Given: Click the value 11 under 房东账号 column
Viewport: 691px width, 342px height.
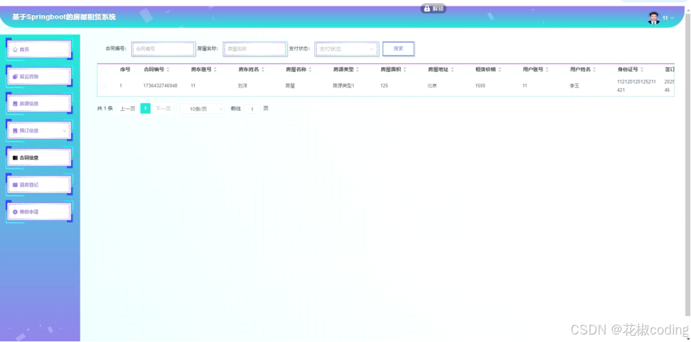Looking at the screenshot, I should tap(193, 86).
